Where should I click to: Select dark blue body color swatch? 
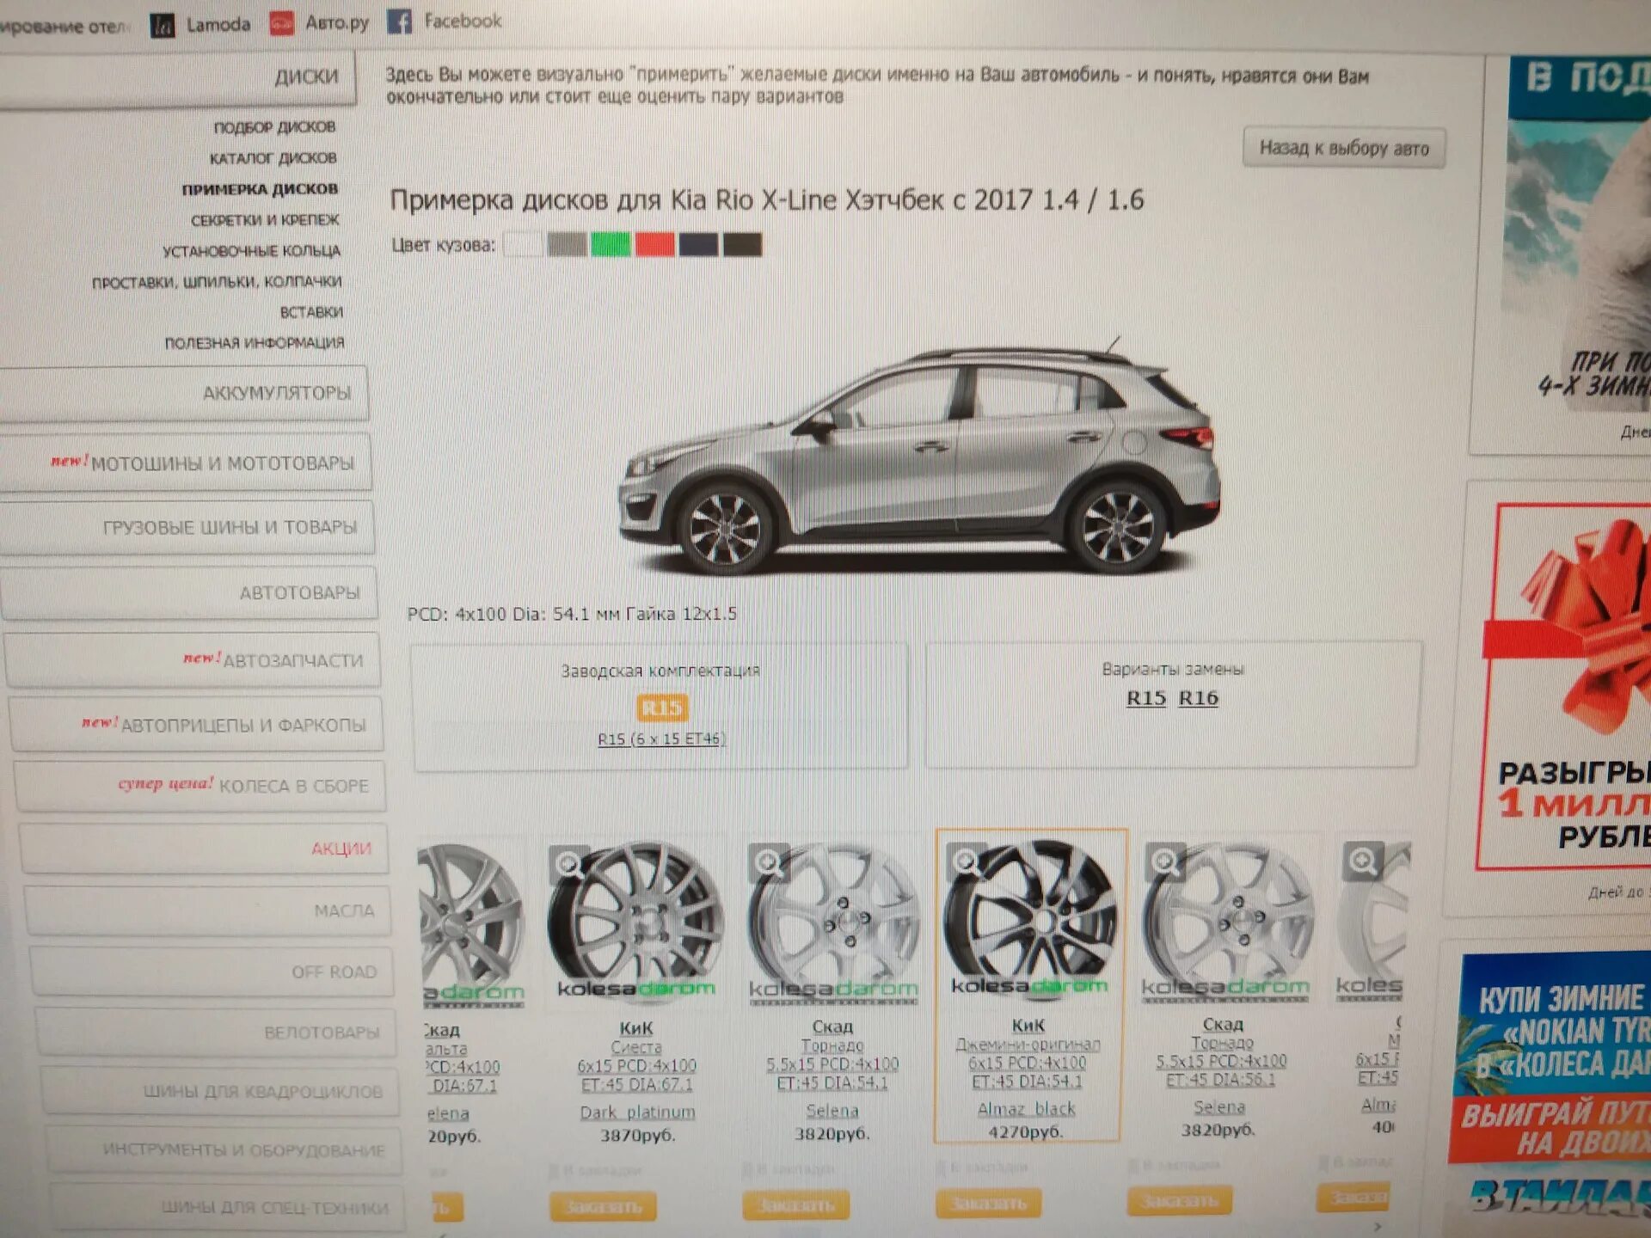click(698, 245)
